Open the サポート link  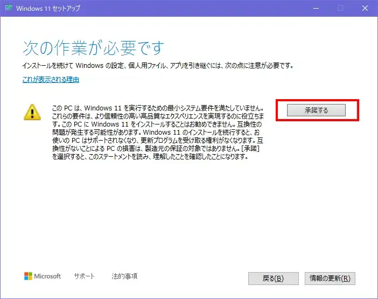pos(84,276)
